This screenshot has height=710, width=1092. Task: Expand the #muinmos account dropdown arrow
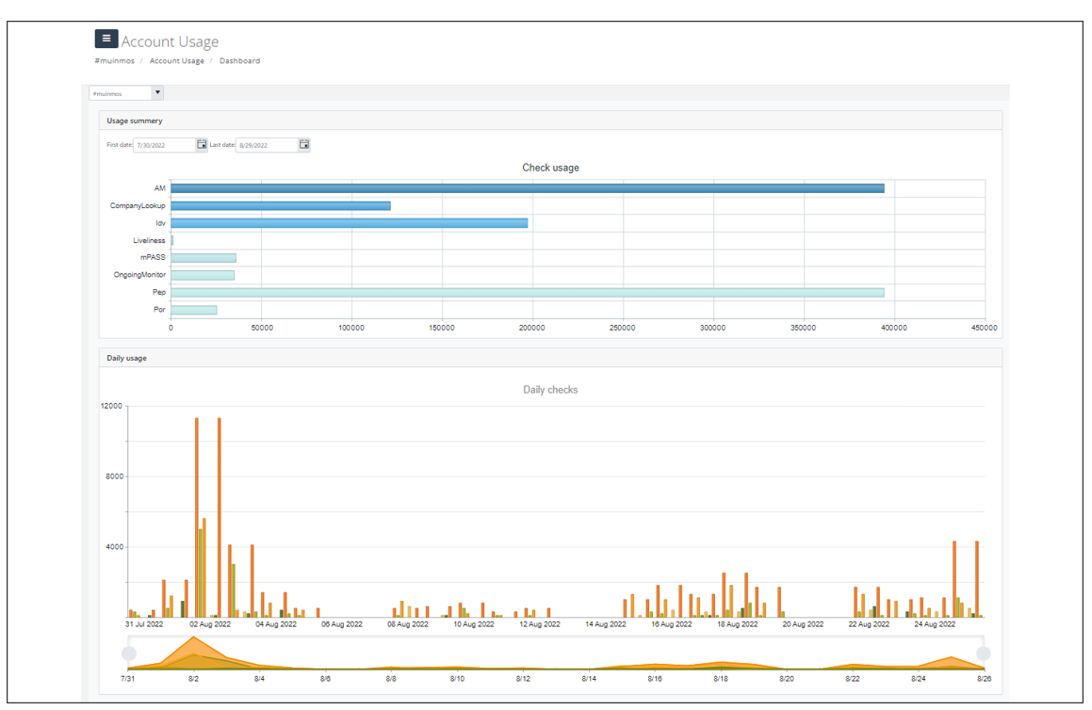(157, 93)
